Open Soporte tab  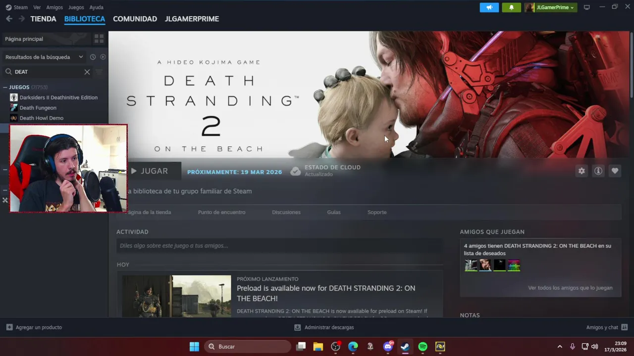(x=377, y=212)
